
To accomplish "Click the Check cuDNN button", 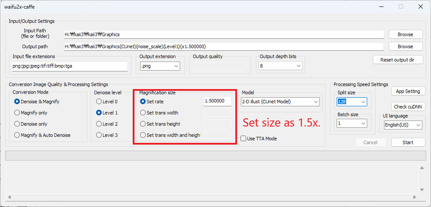I will pos(408,107).
